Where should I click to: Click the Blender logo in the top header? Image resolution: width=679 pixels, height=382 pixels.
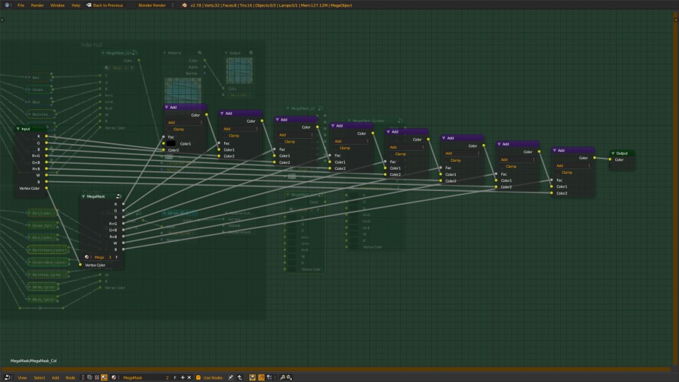tap(6, 5)
